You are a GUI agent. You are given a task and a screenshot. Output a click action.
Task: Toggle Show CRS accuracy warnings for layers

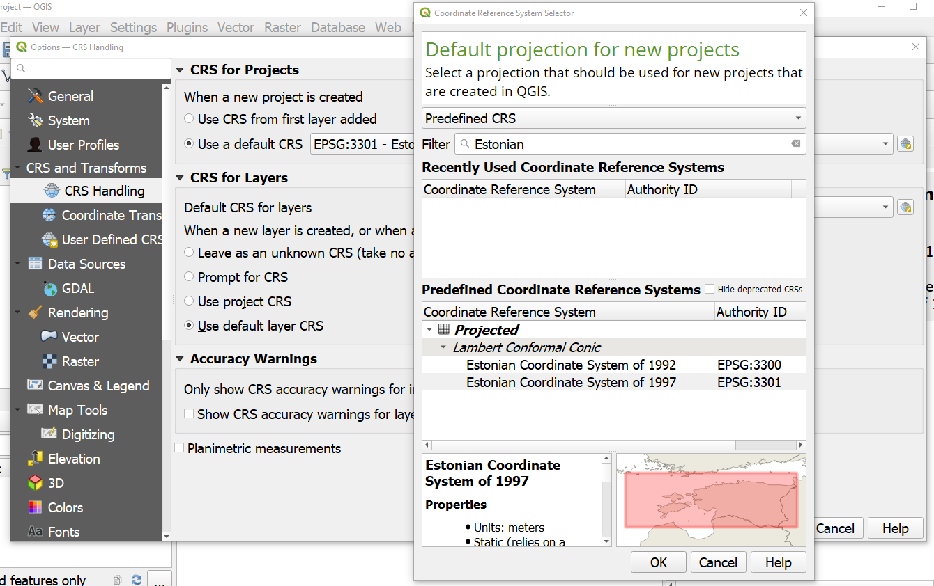[x=189, y=414]
